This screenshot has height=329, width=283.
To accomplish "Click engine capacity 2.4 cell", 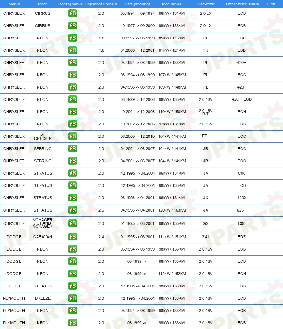I will 101,237.
